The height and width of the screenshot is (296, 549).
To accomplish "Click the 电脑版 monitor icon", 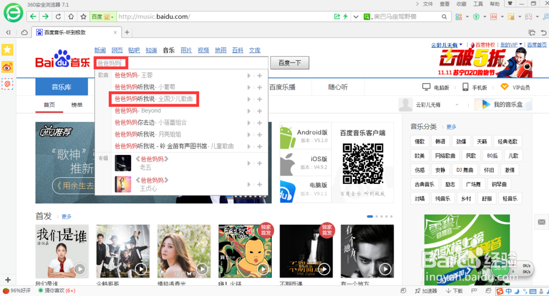I will [x=426, y=87].
